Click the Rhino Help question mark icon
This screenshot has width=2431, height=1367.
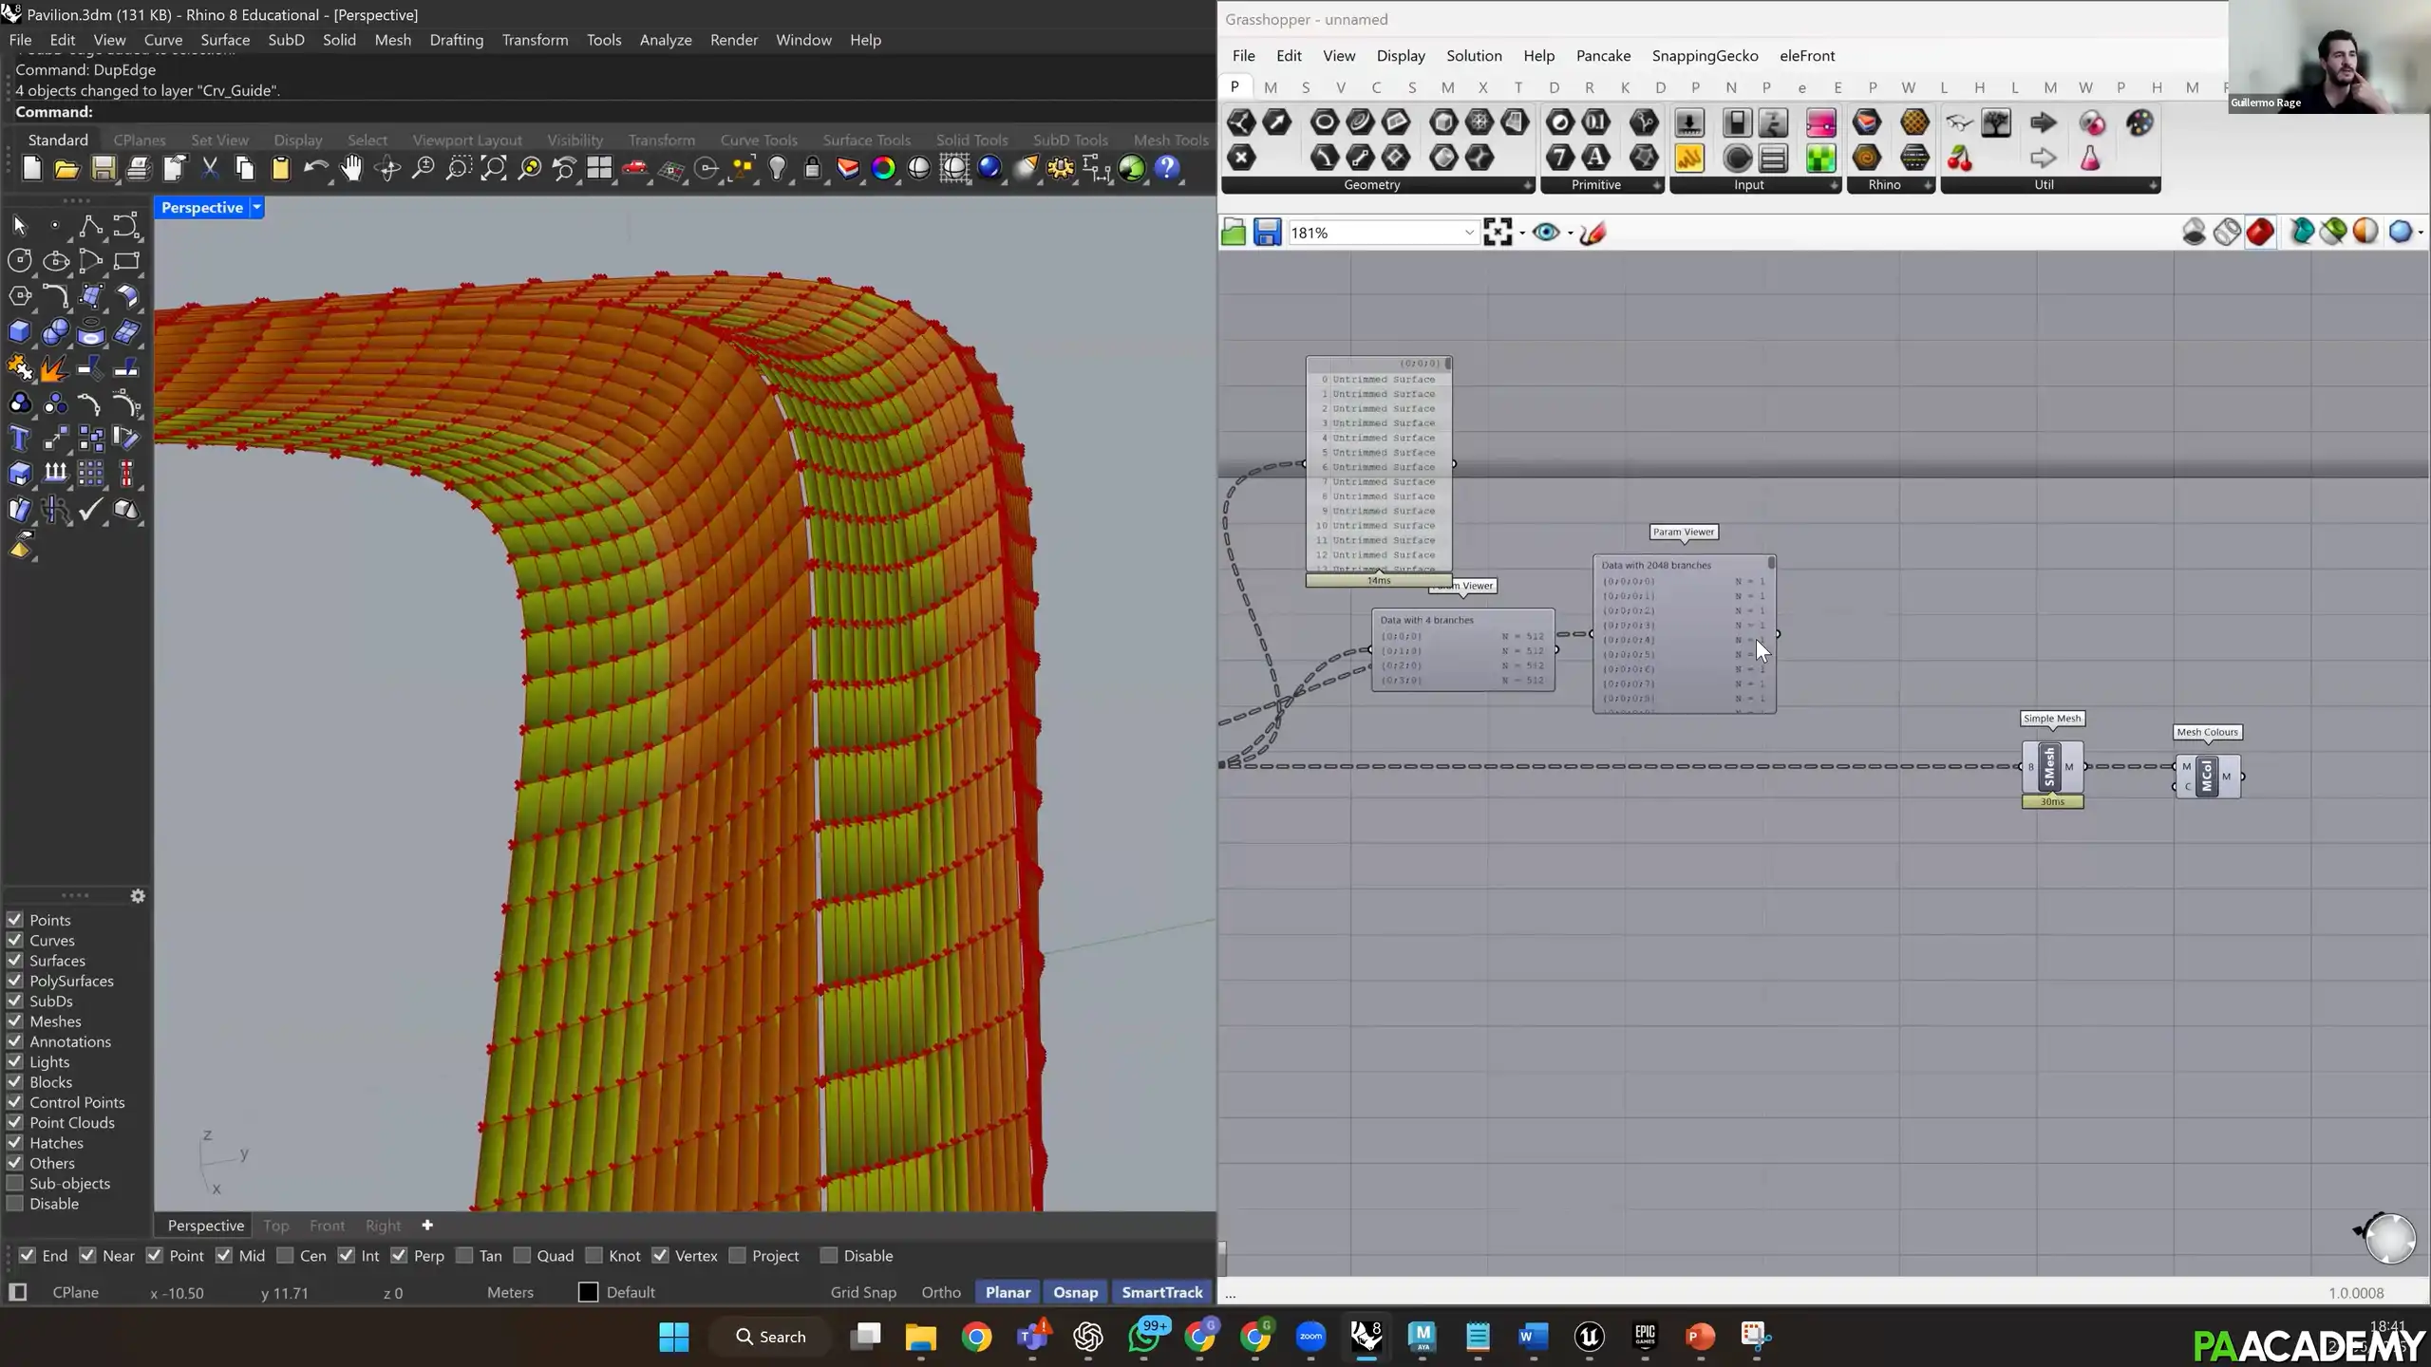pyautogui.click(x=1167, y=168)
